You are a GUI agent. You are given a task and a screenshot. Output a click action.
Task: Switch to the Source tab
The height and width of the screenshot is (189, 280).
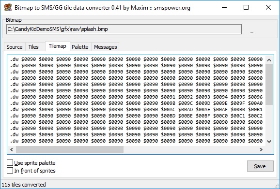[x=15, y=47]
